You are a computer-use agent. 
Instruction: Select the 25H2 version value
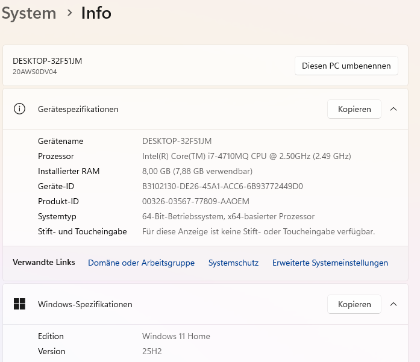(x=152, y=351)
